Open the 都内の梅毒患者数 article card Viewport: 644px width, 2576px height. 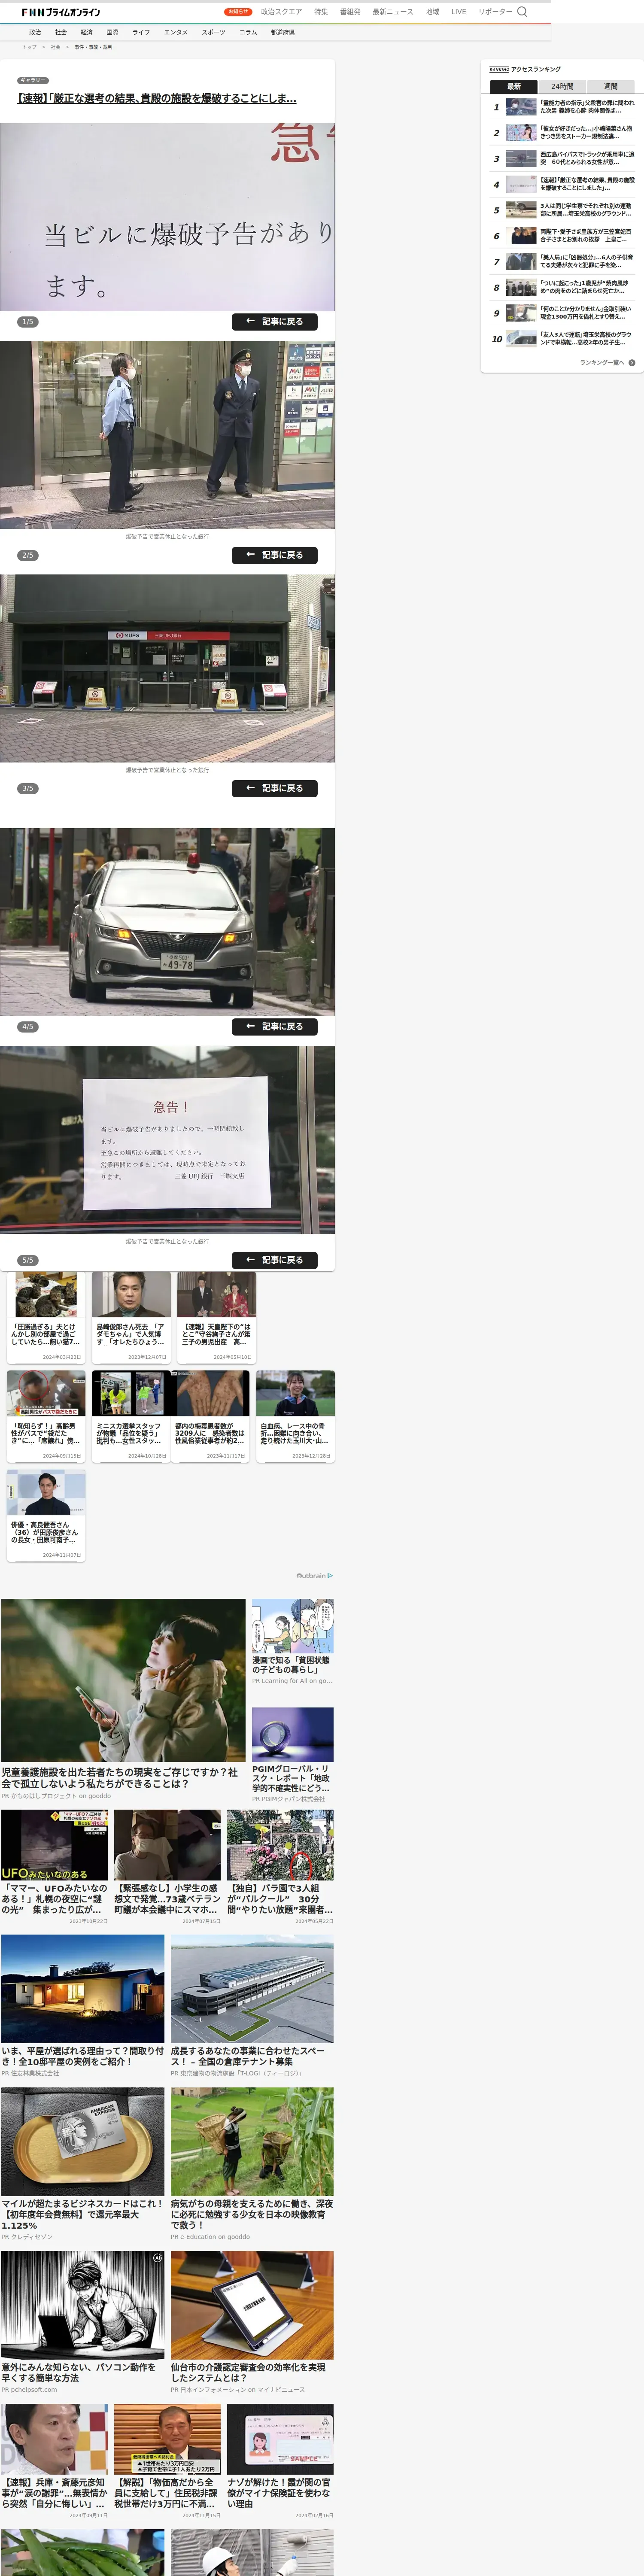(x=210, y=1416)
